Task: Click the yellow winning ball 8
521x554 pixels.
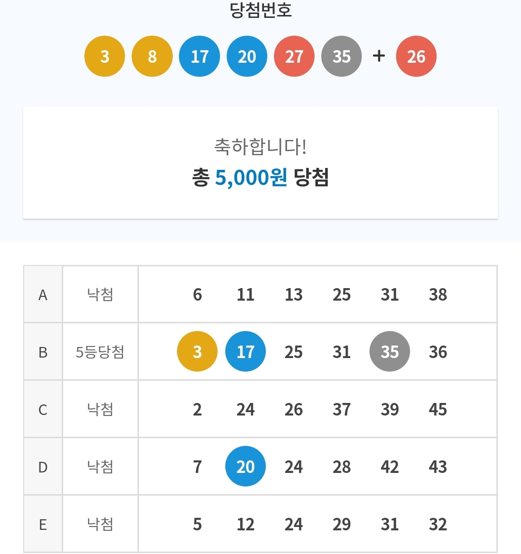Action: coord(152,57)
